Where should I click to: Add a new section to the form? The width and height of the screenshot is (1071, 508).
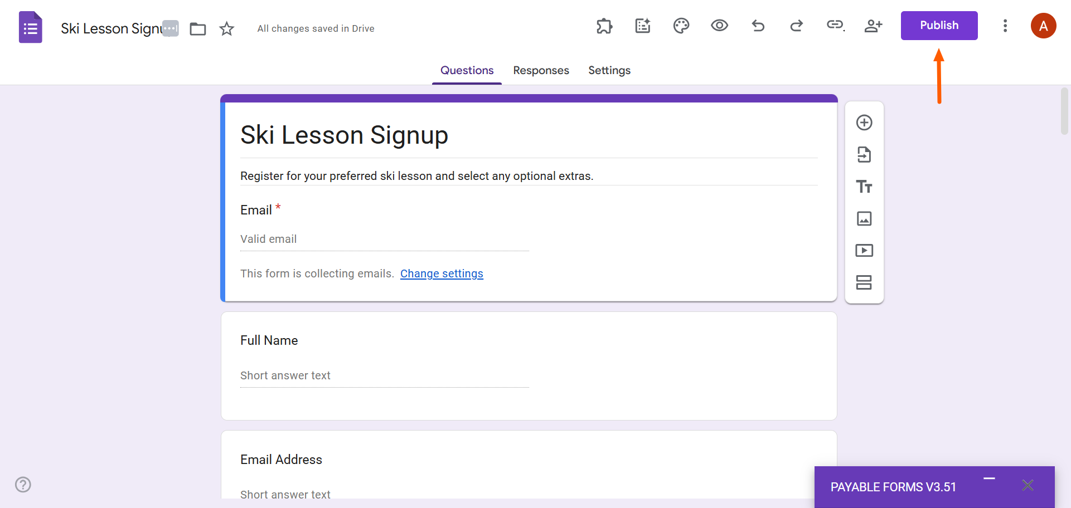coord(864,282)
